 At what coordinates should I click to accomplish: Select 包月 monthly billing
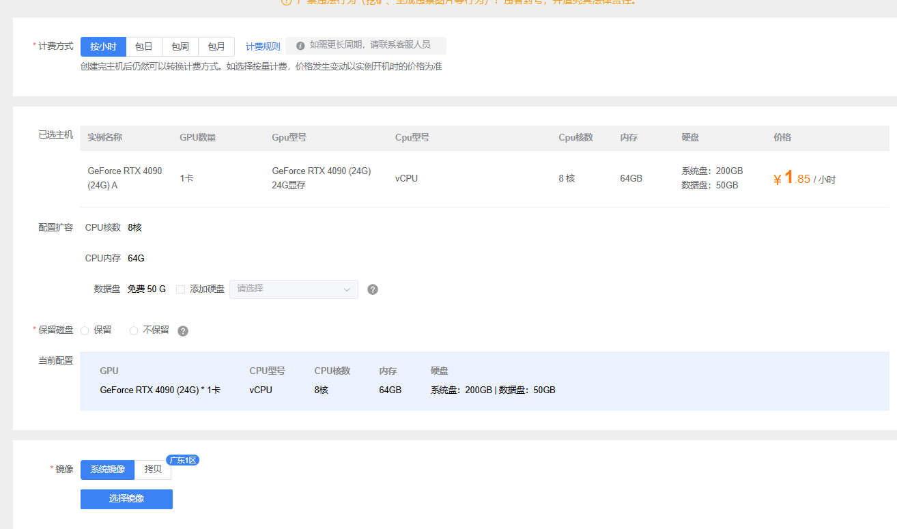216,46
